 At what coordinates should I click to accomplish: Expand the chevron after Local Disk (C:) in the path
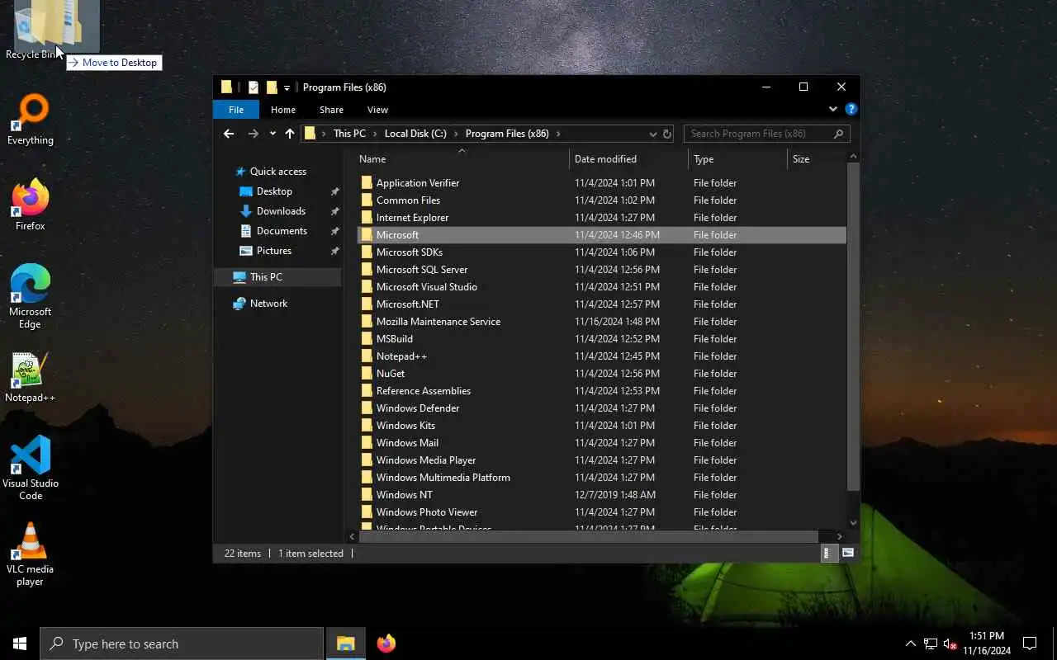coord(456,134)
